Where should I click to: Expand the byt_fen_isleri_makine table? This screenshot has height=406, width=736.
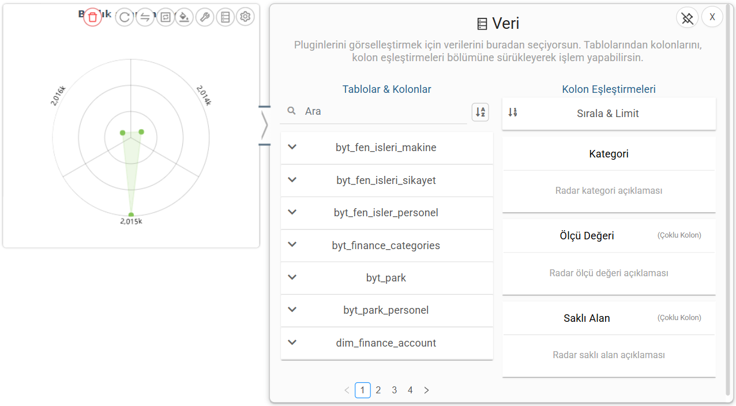pos(292,147)
